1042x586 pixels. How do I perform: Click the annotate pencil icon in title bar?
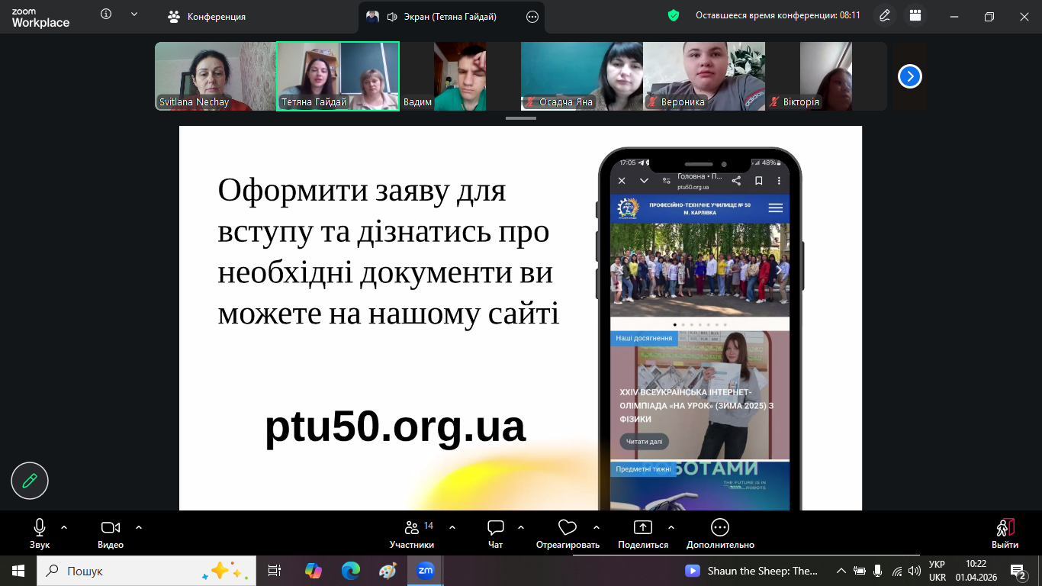pos(885,15)
